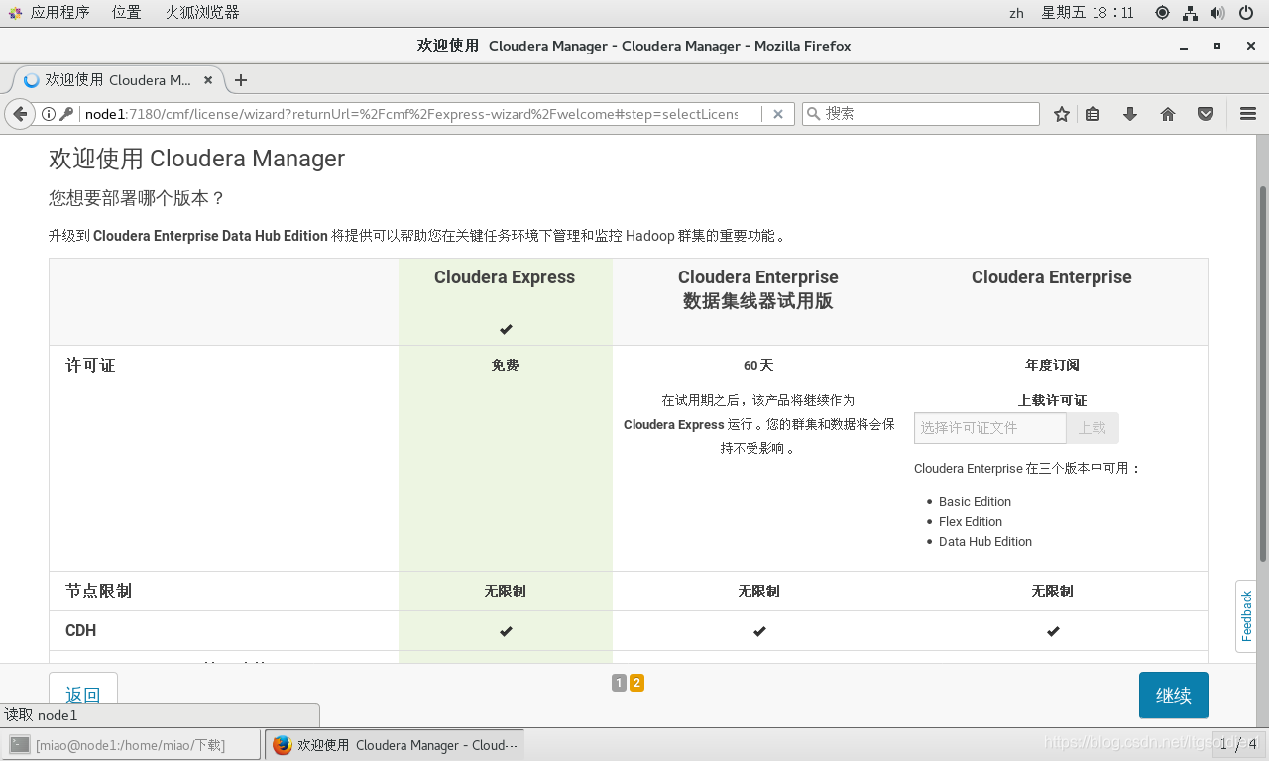Click the terminal icon in the bottom taskbar
Screen dimensions: 1269x761
pyautogui.click(x=20, y=745)
